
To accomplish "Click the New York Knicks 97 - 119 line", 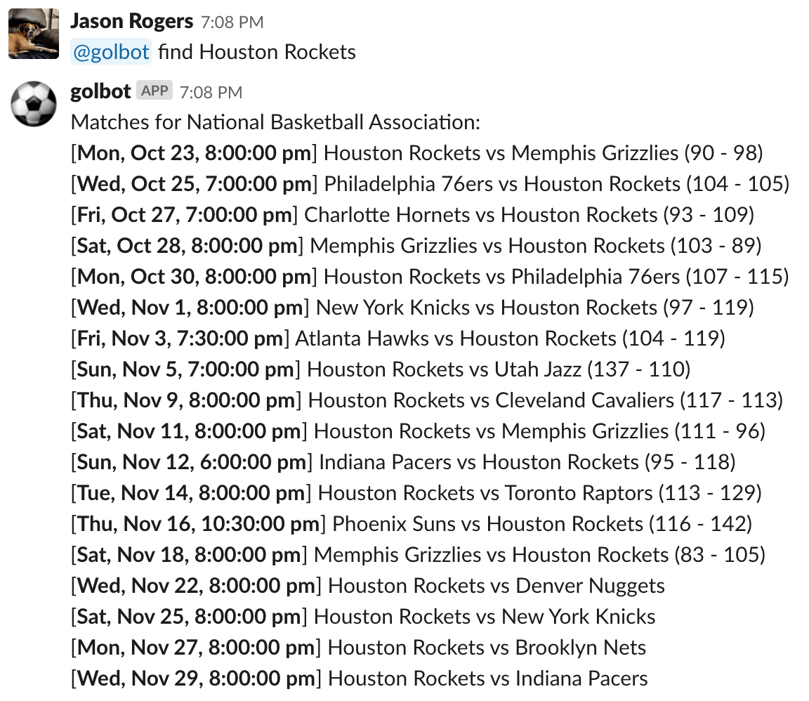I will click(x=412, y=308).
